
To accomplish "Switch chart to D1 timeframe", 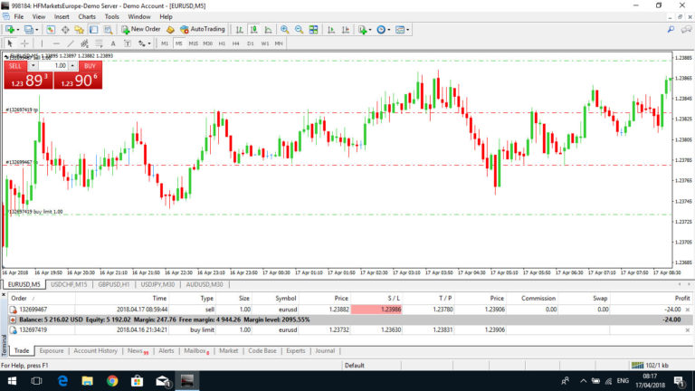I will 251,43.
